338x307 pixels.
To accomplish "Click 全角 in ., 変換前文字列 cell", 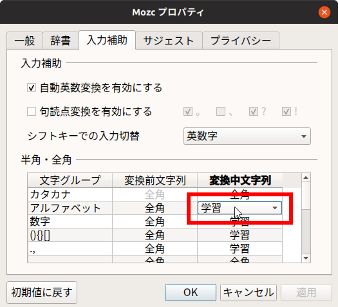I will pyautogui.click(x=155, y=248).
